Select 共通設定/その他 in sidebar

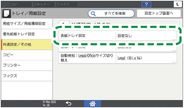(27, 45)
